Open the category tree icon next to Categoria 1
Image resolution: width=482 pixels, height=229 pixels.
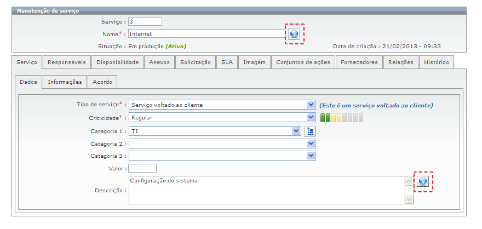pos(310,131)
